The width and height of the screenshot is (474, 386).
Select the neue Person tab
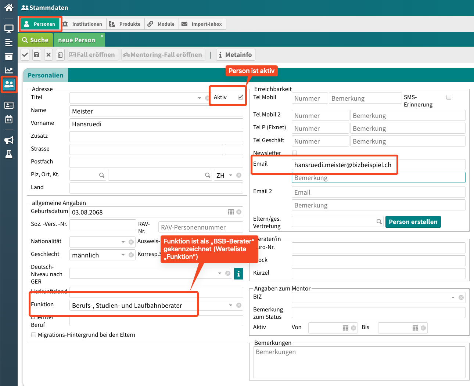pos(76,40)
